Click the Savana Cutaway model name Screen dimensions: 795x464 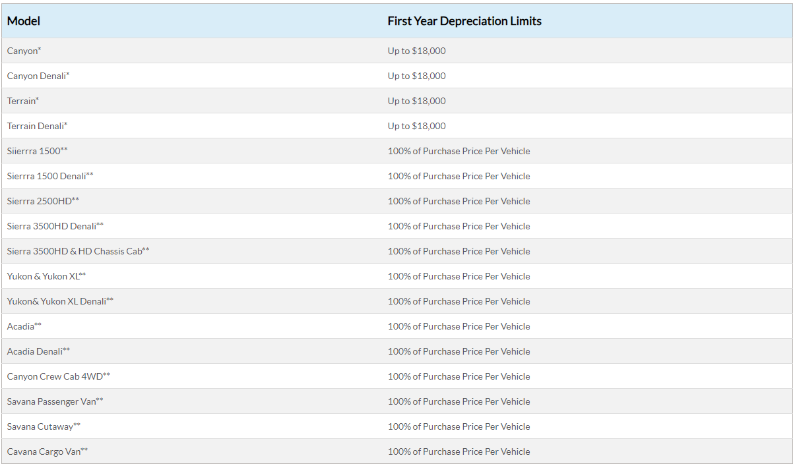pos(44,426)
